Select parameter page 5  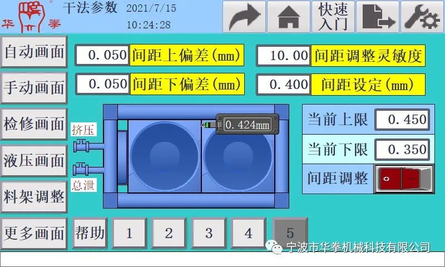coord(290,233)
